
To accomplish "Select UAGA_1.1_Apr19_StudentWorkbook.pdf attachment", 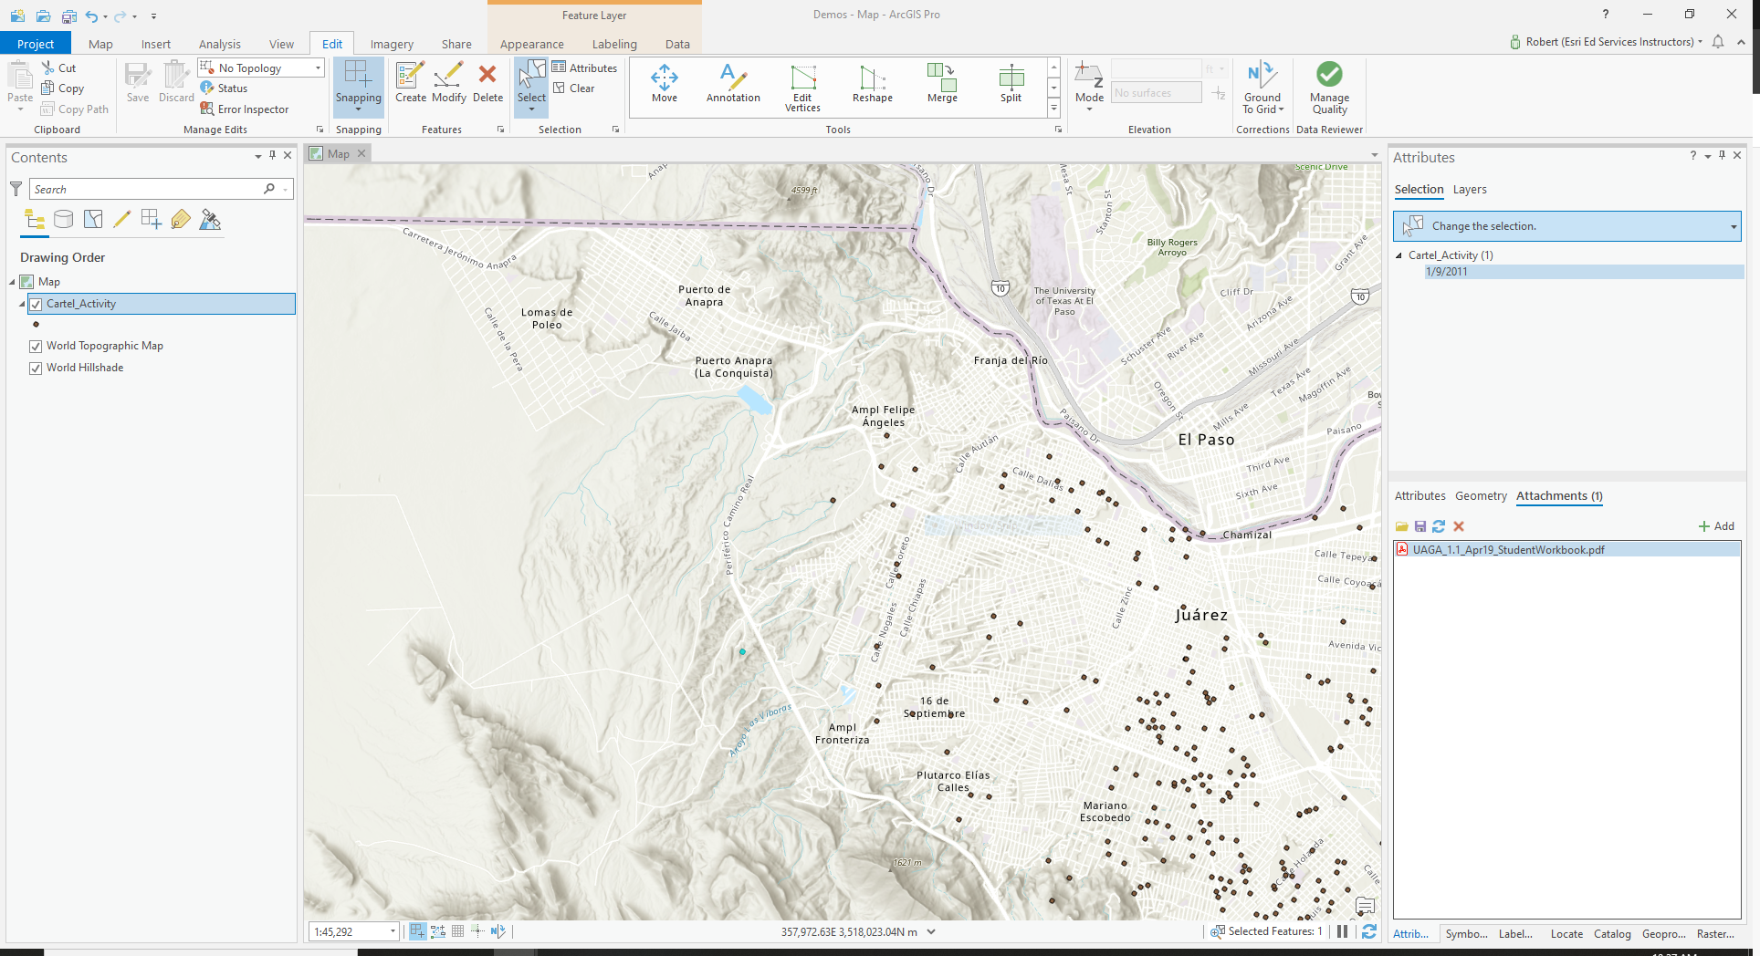I will point(1506,549).
